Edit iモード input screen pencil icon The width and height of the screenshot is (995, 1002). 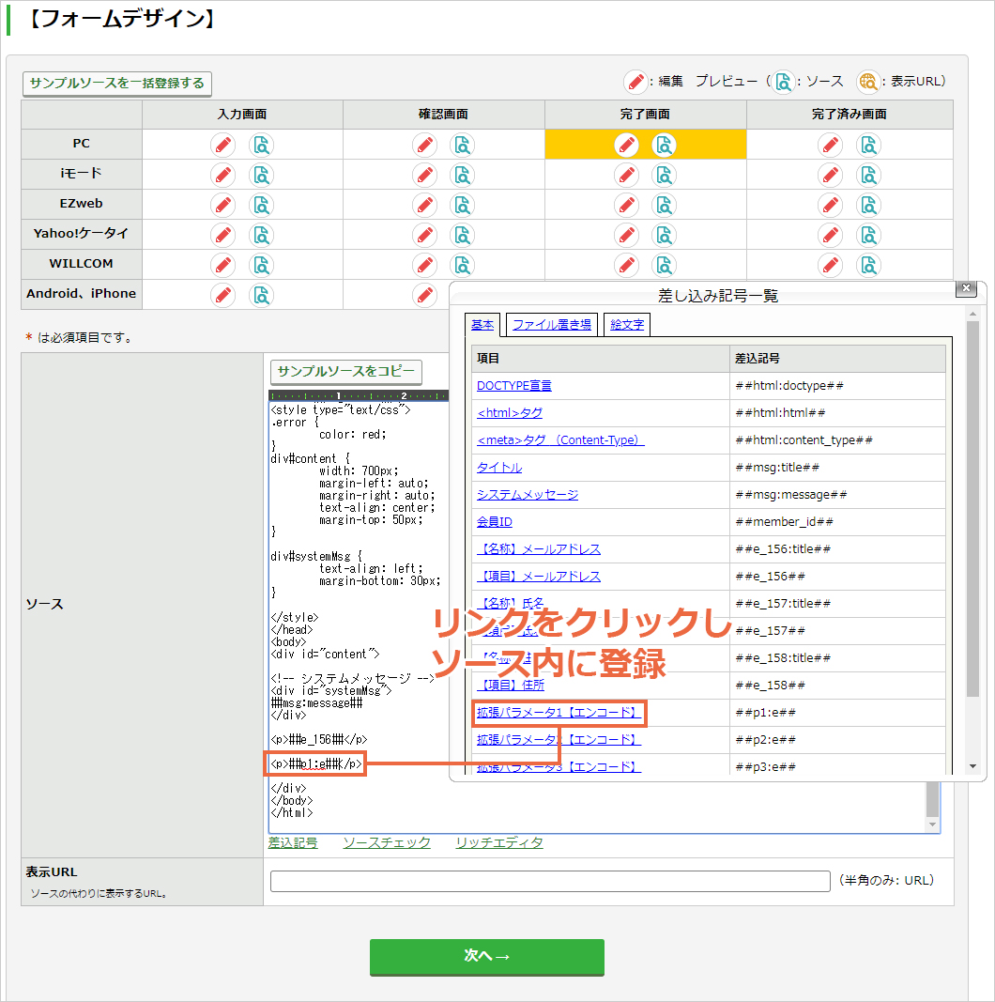(x=222, y=175)
